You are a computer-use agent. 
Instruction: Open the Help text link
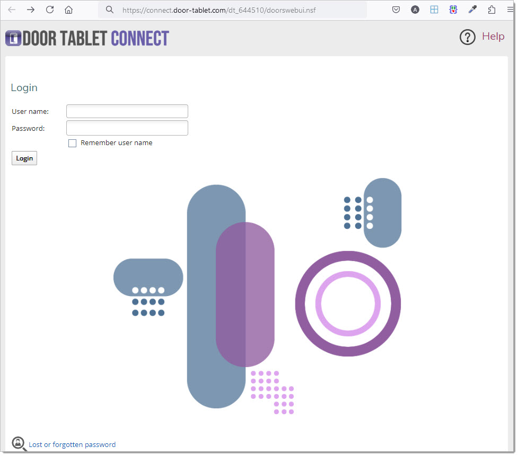(x=493, y=37)
